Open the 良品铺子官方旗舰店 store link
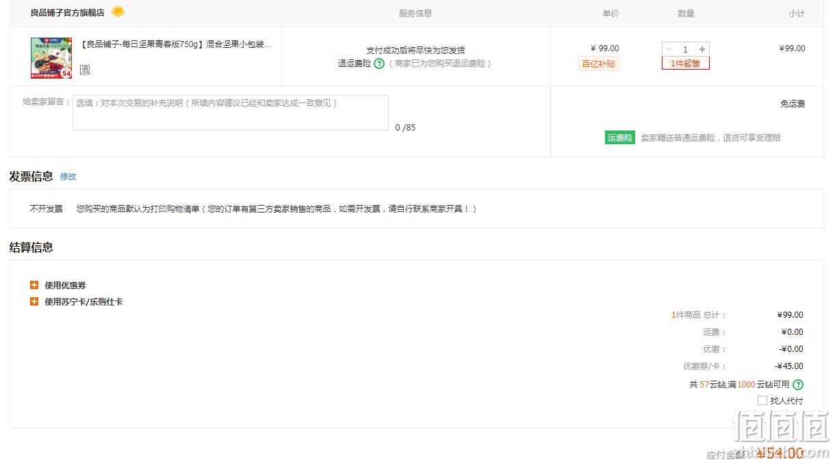This screenshot has width=835, height=464. [68, 13]
